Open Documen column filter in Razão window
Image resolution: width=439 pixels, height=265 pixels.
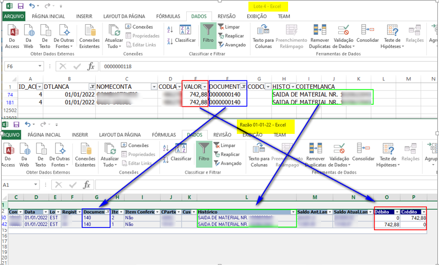point(107,212)
